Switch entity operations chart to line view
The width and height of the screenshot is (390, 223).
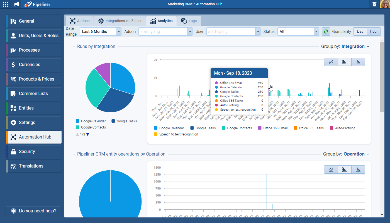(x=331, y=169)
